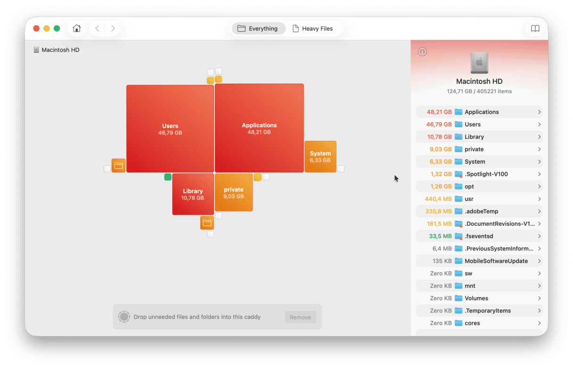Select the Users block in treemap
573x369 pixels.
pos(170,129)
